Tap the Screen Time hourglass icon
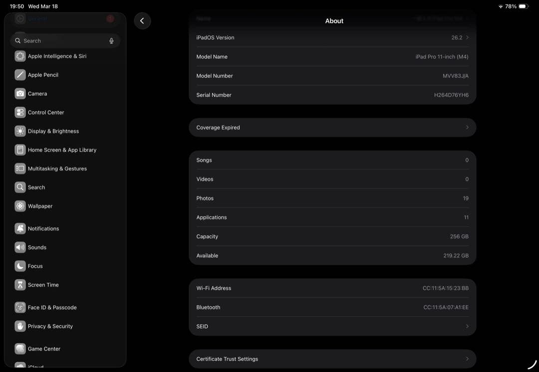 tap(20, 285)
